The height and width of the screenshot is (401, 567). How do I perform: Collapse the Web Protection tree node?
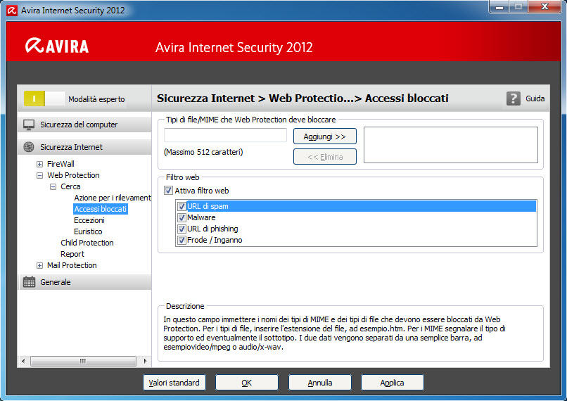coord(39,176)
